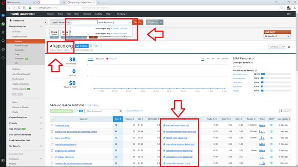Select the All Time chart range

(x=225, y=59)
